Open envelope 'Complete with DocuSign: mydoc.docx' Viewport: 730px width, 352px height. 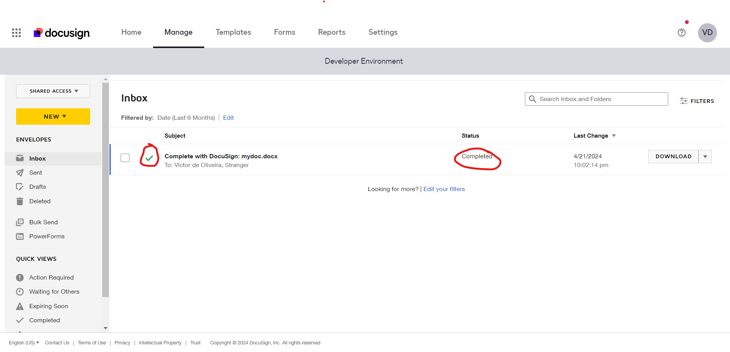point(221,156)
